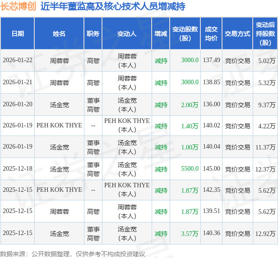Select the 职务 column header
Image resolution: width=278 pixels, height=258 pixels.
click(x=93, y=33)
